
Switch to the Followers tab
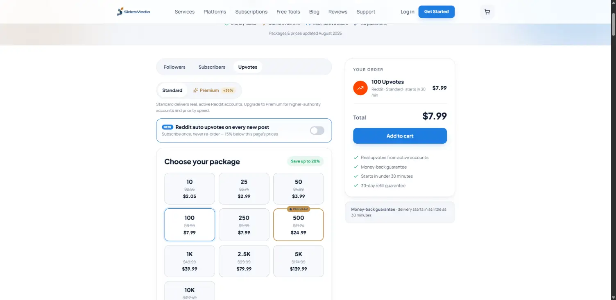coord(174,67)
